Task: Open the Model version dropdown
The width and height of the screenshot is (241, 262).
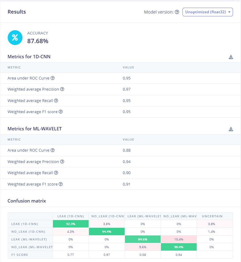Action: click(207, 12)
